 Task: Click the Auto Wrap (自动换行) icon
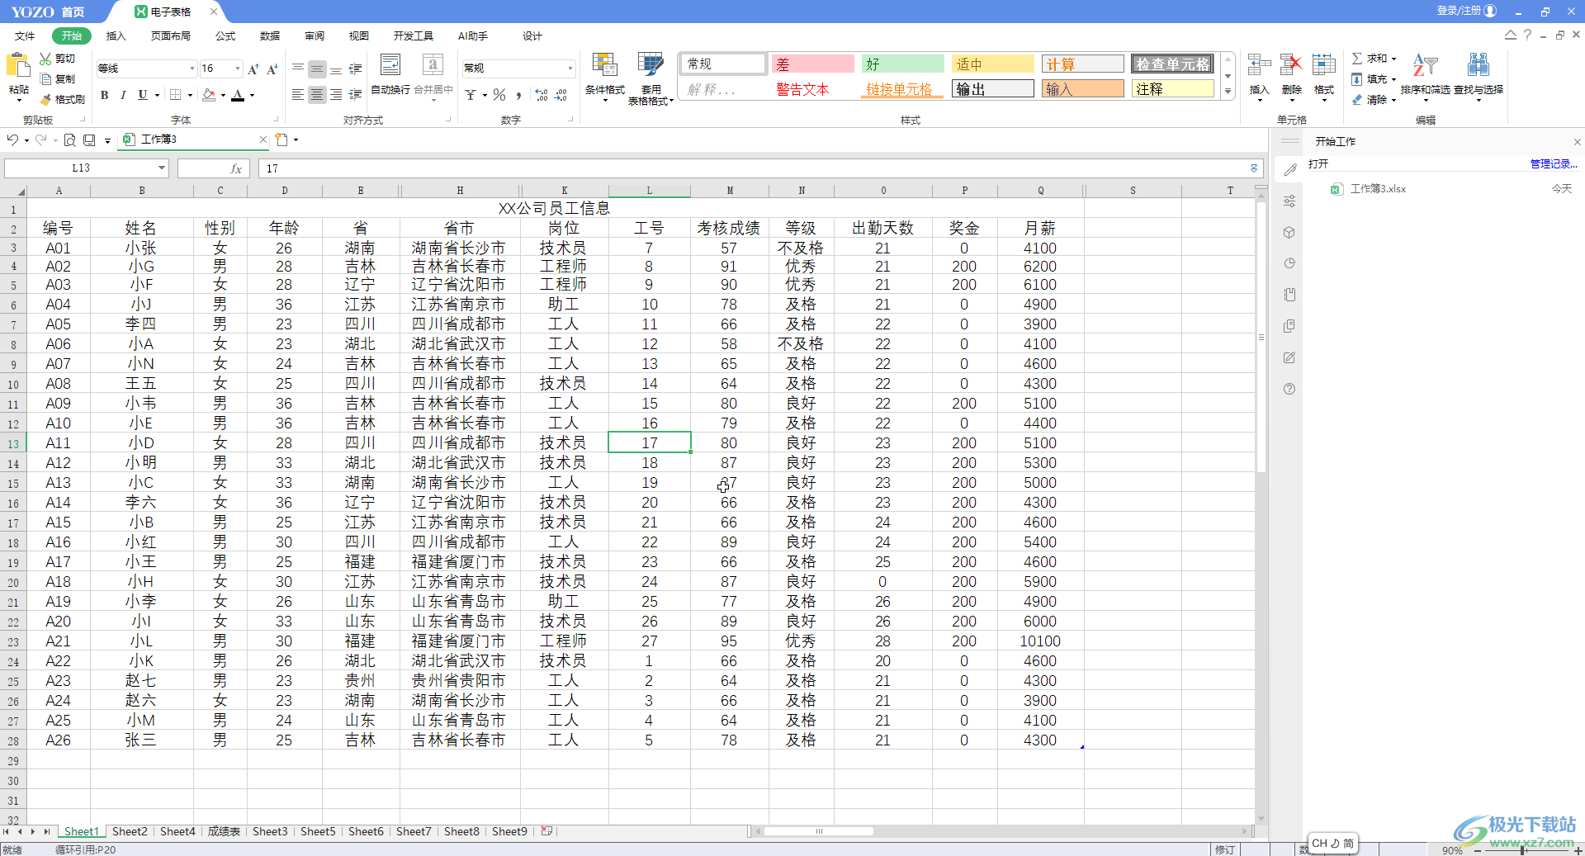[x=390, y=64]
